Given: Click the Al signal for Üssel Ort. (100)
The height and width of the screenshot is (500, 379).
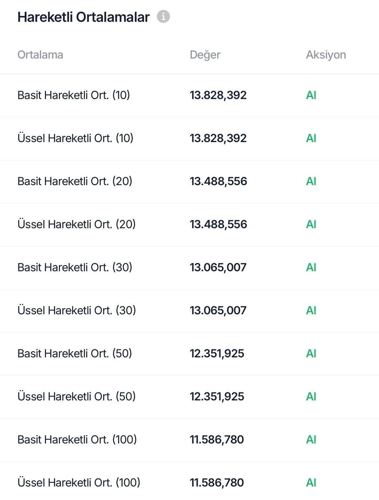Looking at the screenshot, I should (311, 482).
